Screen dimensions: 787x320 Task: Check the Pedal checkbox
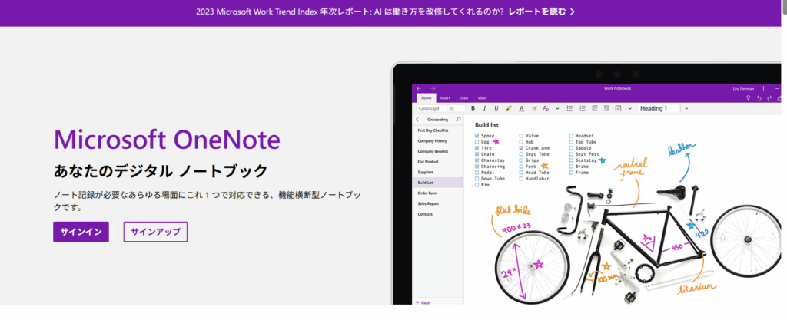coord(477,172)
